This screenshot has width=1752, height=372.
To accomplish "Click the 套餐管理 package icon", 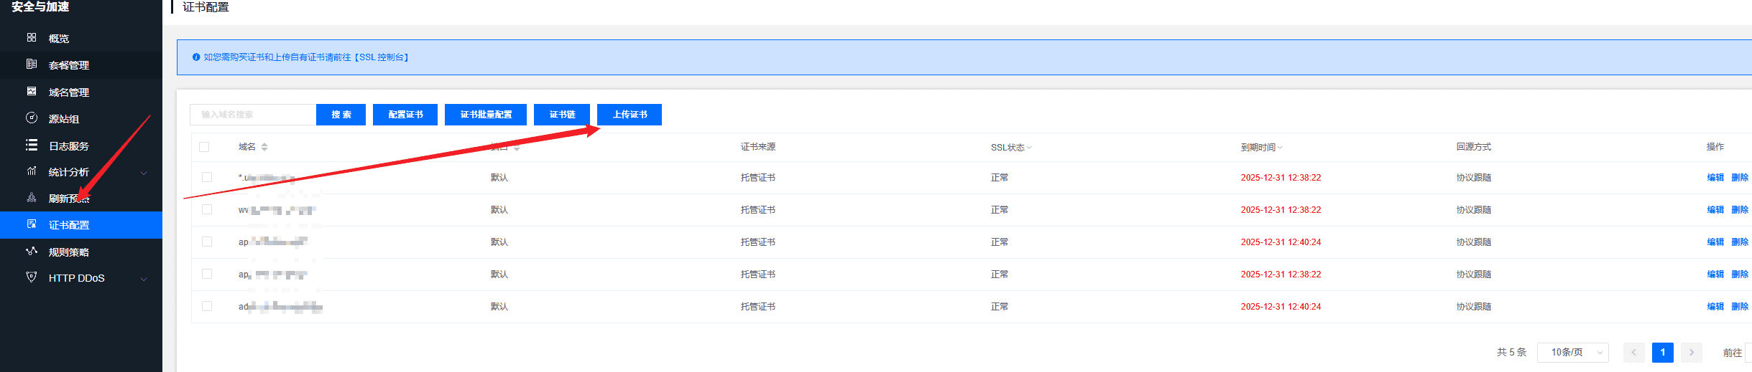I will (x=32, y=65).
